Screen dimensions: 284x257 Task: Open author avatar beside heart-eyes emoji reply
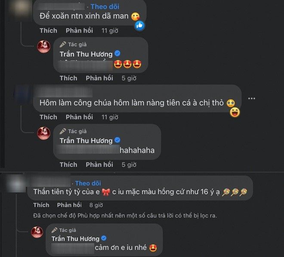[43, 46]
